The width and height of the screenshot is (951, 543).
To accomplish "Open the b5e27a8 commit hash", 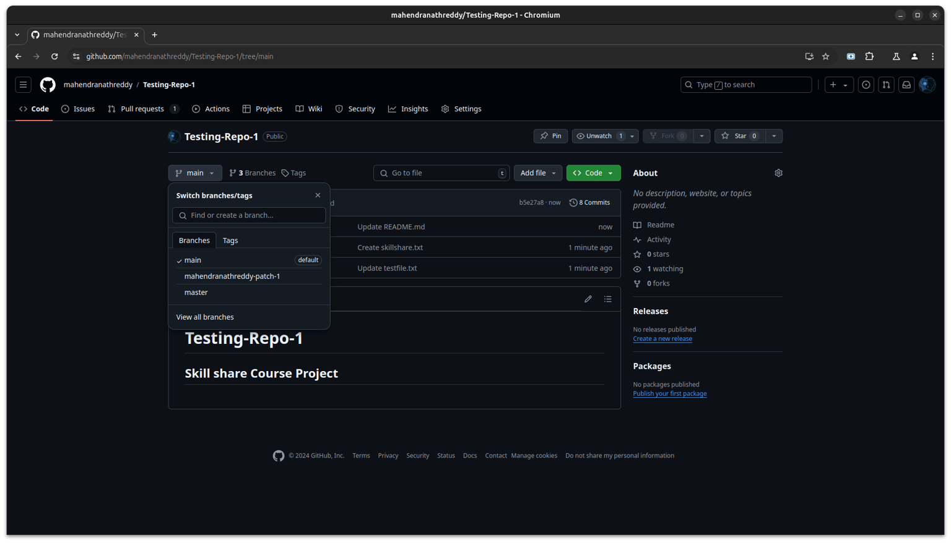I will (531, 203).
